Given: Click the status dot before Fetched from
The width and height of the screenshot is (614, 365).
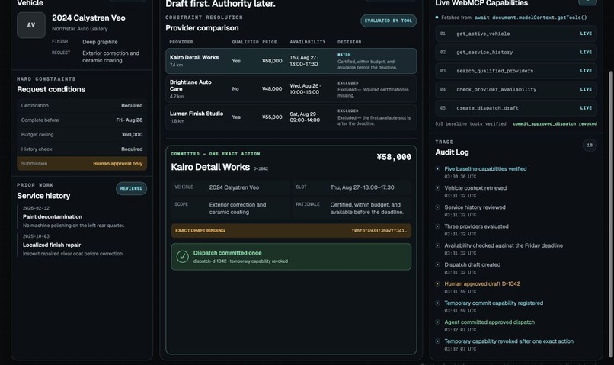Looking at the screenshot, I should (x=437, y=18).
